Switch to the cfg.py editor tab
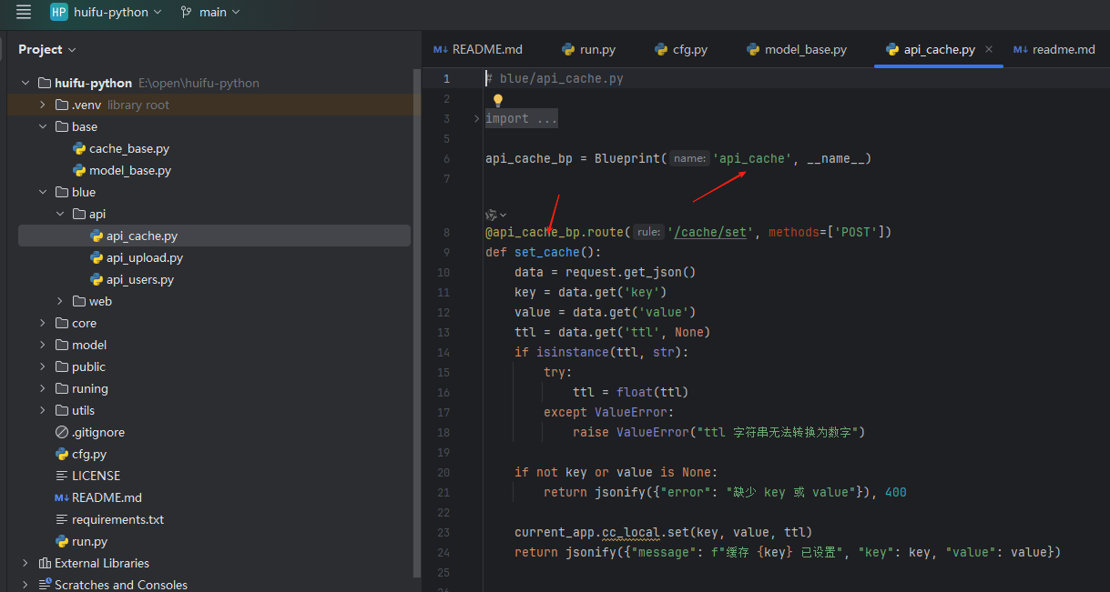 tap(681, 49)
